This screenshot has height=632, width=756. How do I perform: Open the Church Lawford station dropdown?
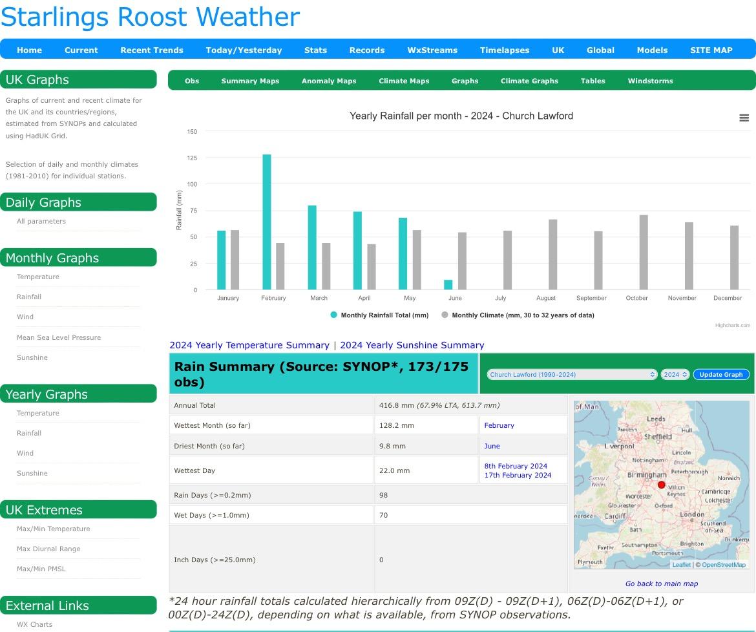(x=572, y=375)
